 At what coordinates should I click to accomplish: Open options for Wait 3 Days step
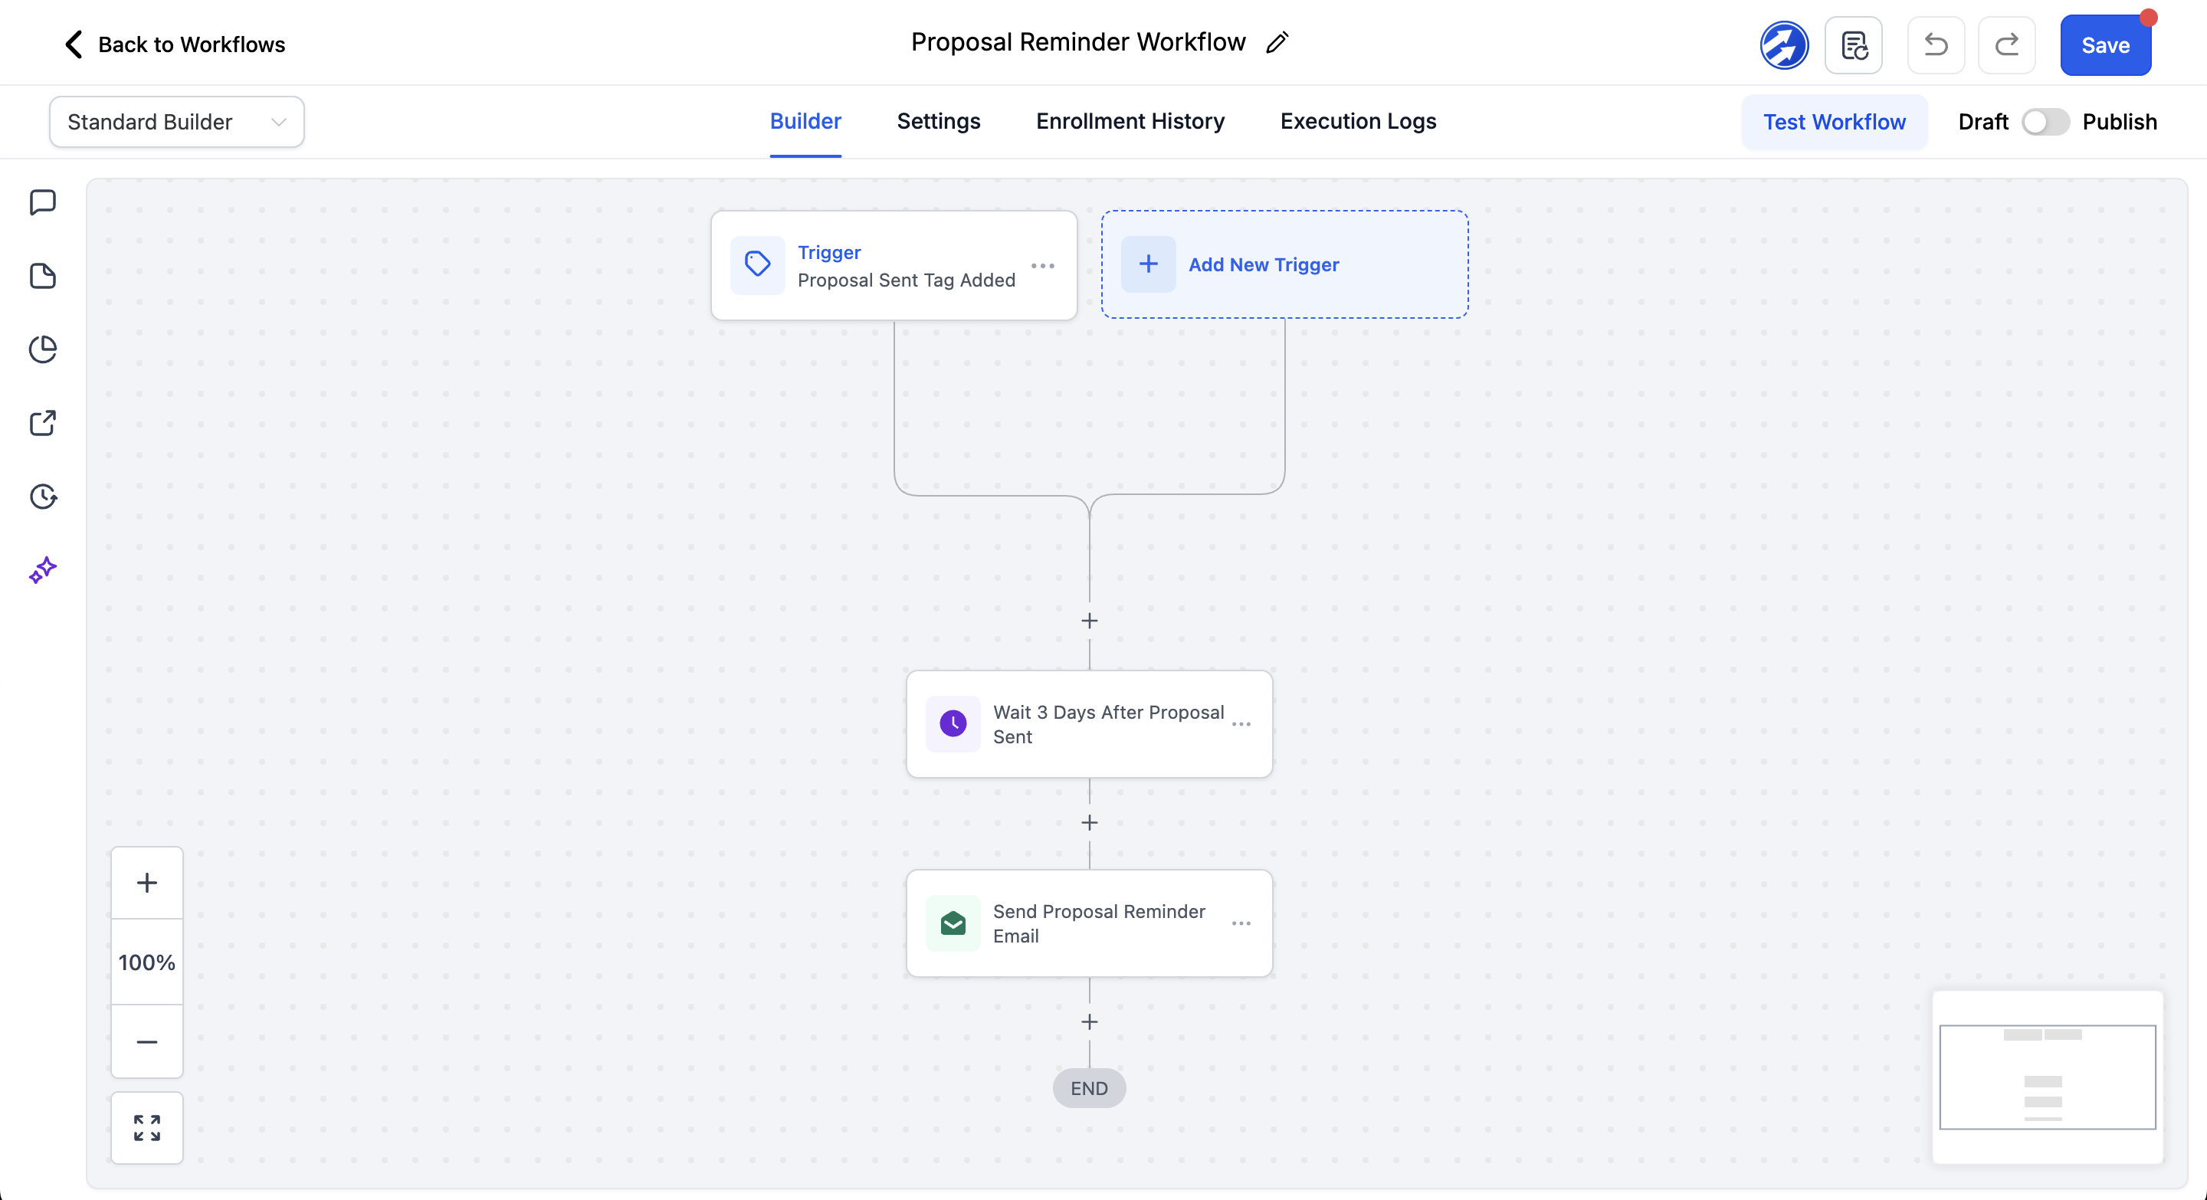pos(1241,725)
